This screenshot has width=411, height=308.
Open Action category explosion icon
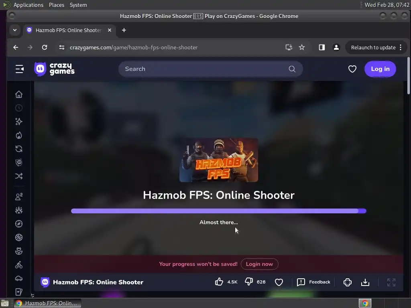(x=19, y=210)
